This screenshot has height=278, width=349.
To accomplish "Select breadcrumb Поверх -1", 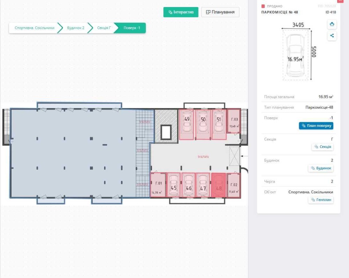I will [x=132, y=28].
